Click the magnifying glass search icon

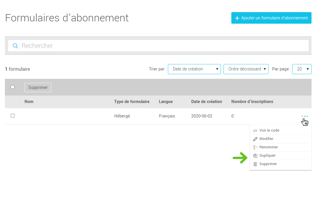[x=15, y=46]
